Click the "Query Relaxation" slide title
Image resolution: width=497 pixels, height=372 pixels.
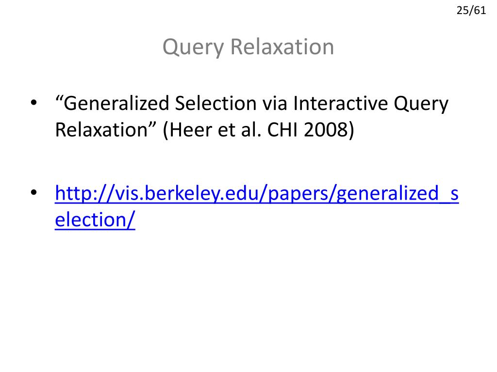click(x=248, y=47)
